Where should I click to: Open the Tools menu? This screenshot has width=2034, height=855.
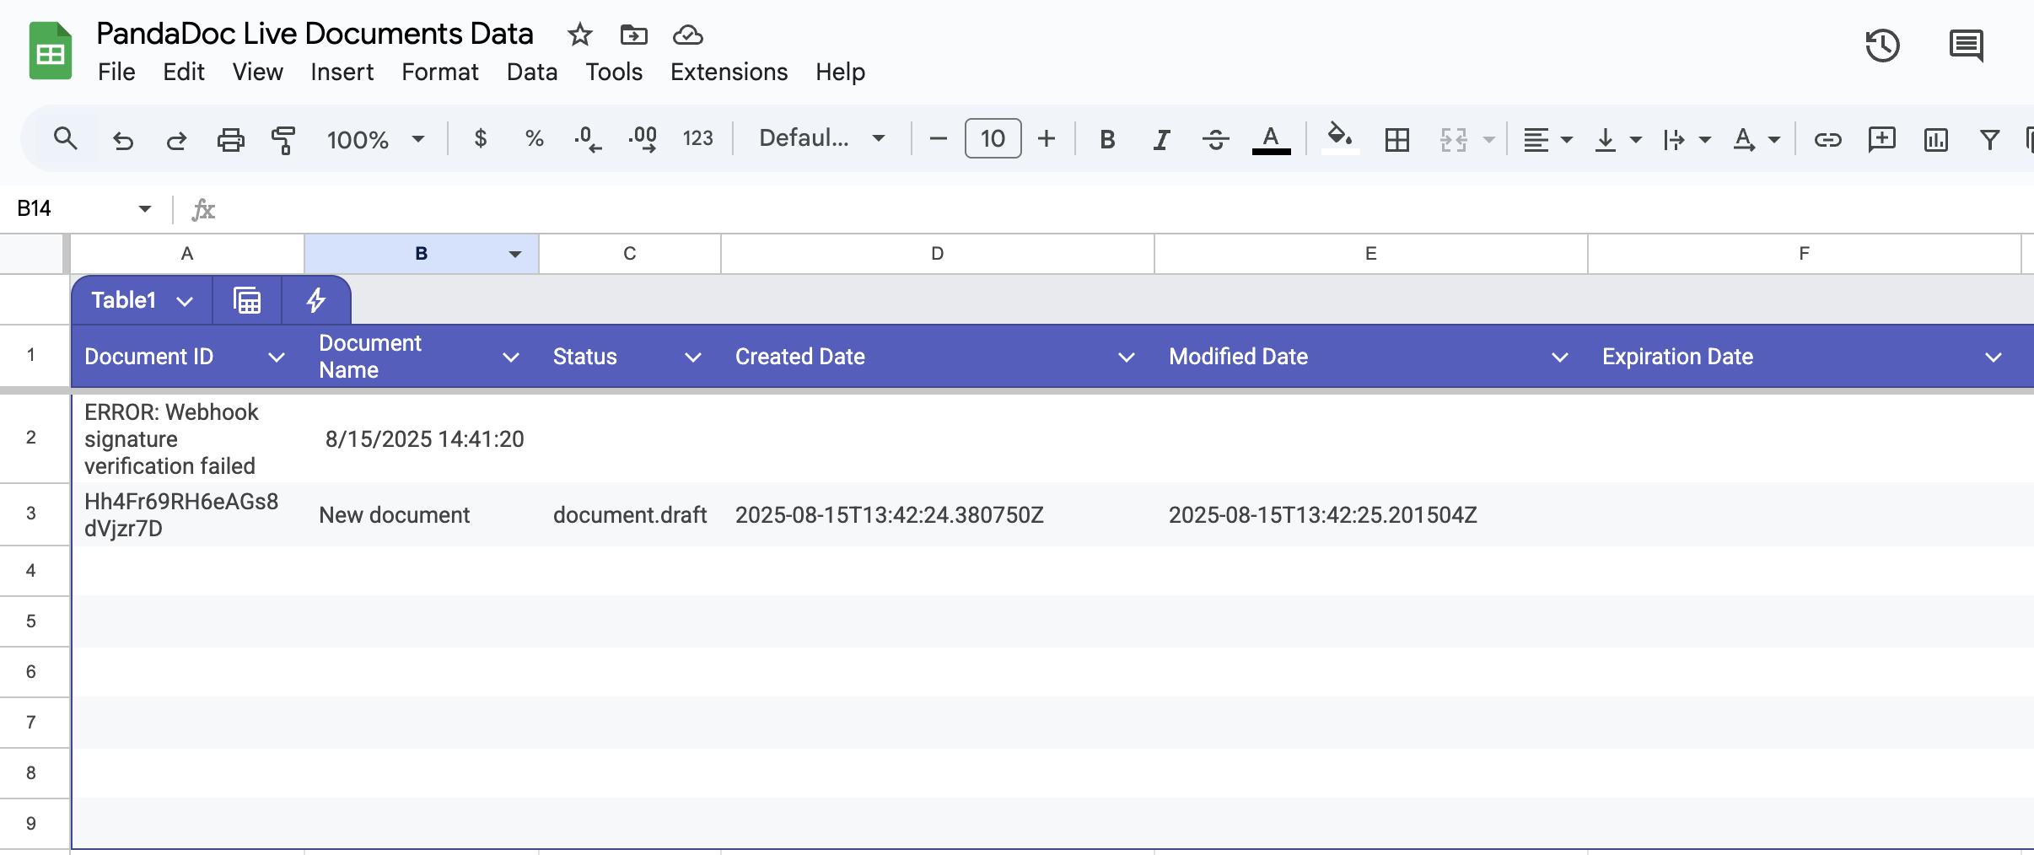614,72
